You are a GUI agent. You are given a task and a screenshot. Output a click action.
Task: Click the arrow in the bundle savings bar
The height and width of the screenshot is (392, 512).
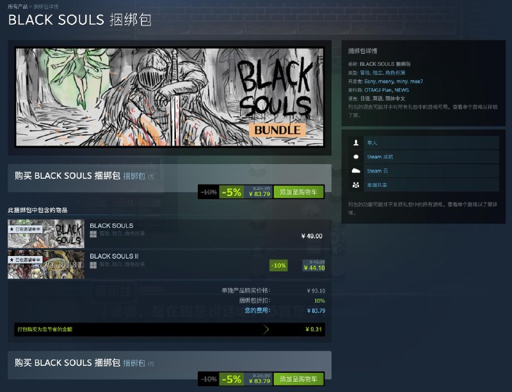pos(266,329)
